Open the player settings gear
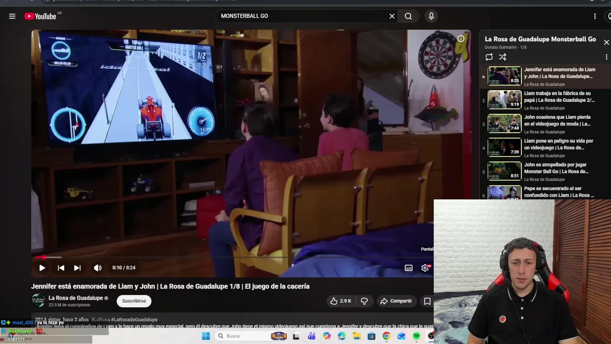The width and height of the screenshot is (611, 344). pyautogui.click(x=425, y=268)
